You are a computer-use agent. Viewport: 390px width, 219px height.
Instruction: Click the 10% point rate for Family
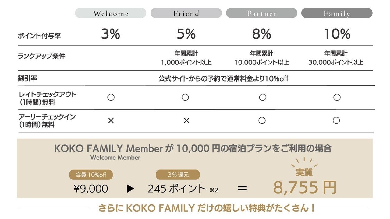click(x=337, y=35)
